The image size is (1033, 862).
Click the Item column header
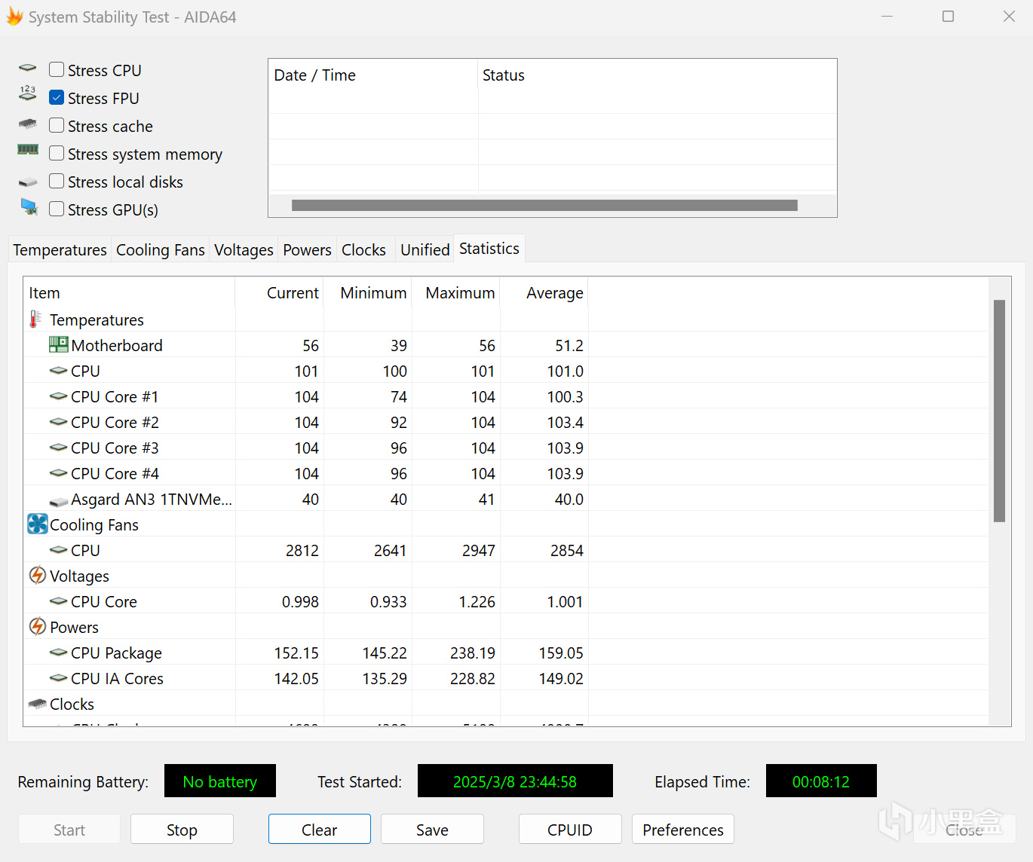click(129, 293)
